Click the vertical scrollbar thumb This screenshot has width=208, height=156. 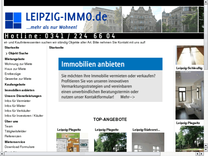coord(206,37)
